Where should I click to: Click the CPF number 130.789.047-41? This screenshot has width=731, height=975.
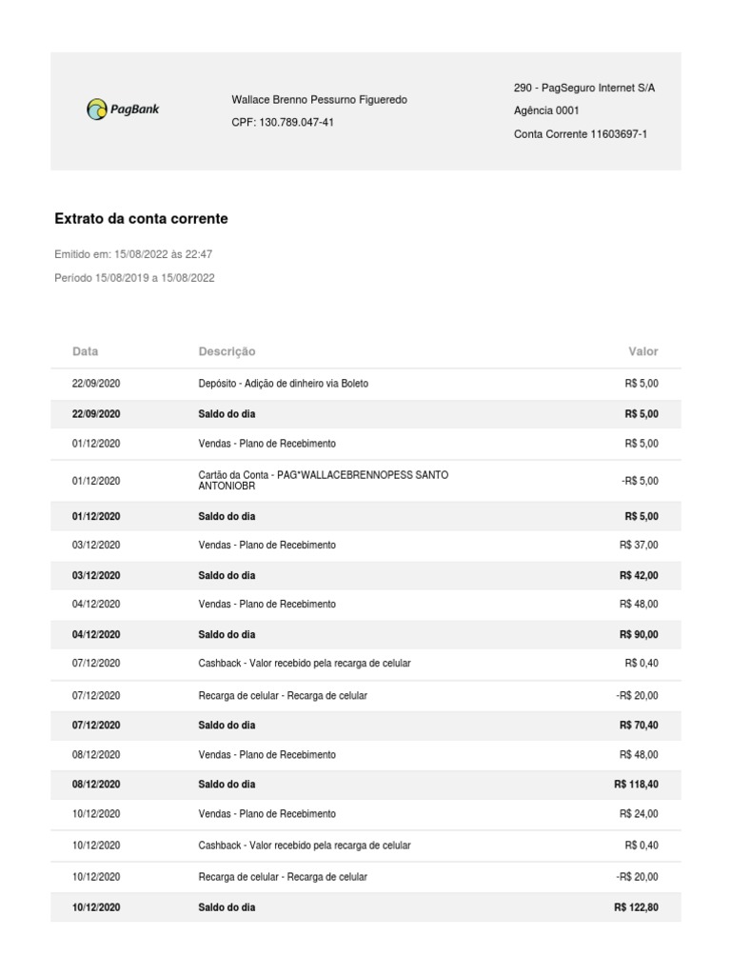click(x=283, y=123)
